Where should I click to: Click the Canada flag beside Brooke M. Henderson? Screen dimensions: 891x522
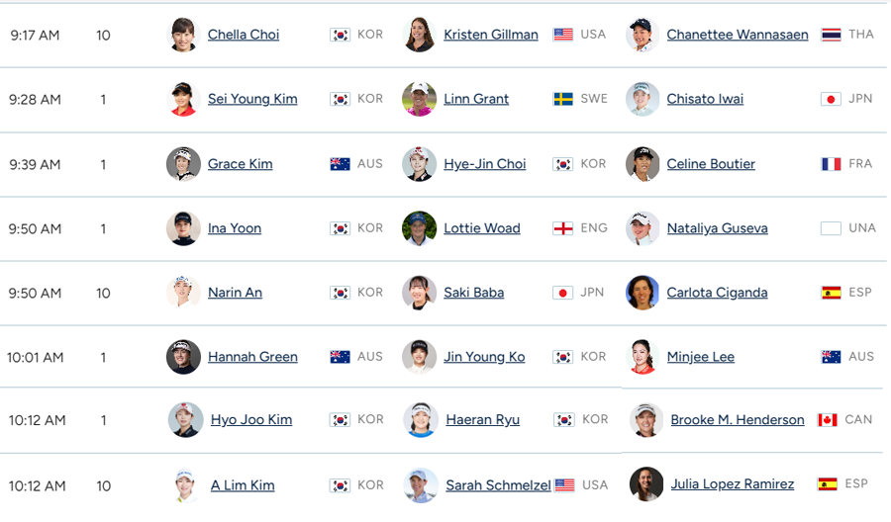827,420
